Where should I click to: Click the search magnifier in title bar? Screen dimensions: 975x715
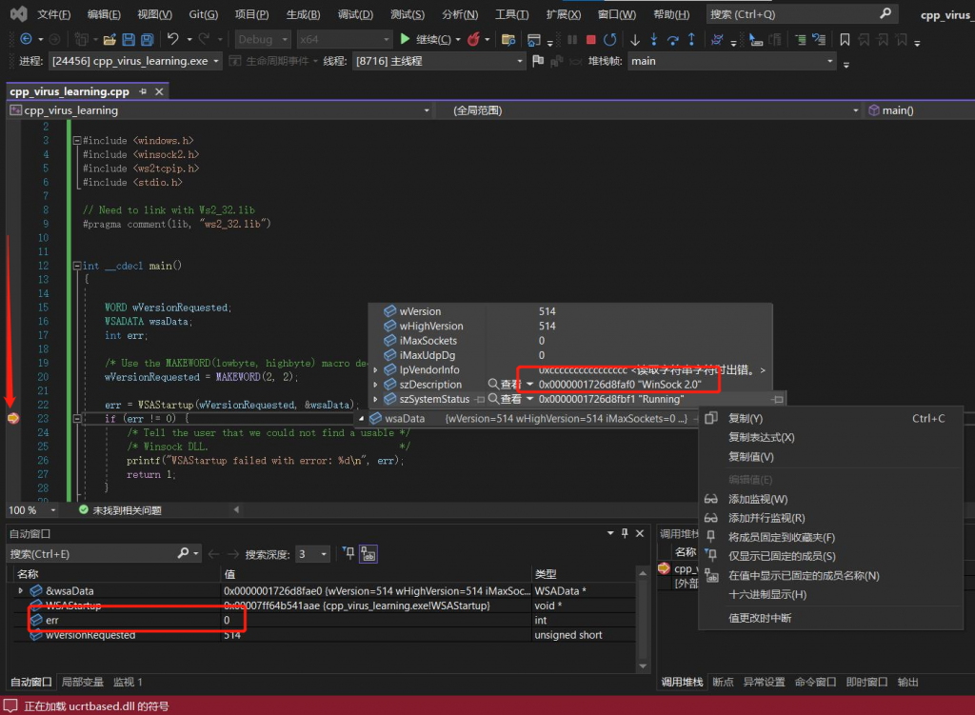(885, 13)
